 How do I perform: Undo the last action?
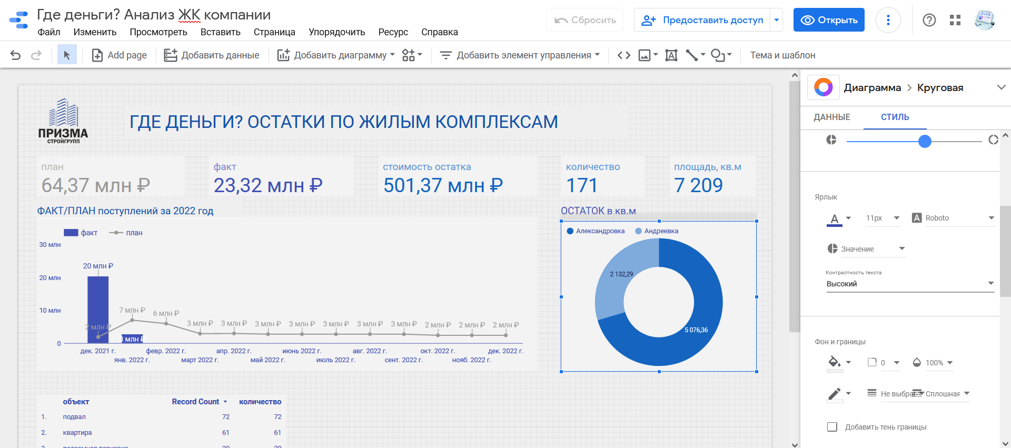click(15, 55)
